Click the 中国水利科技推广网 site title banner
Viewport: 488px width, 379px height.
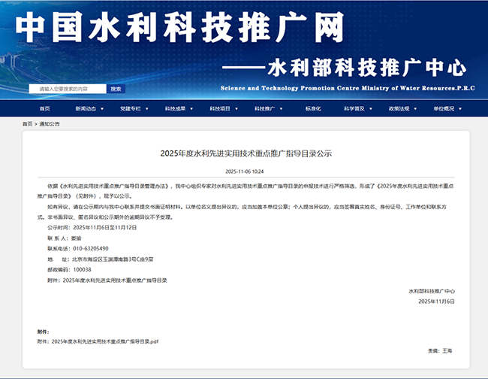coord(180,27)
